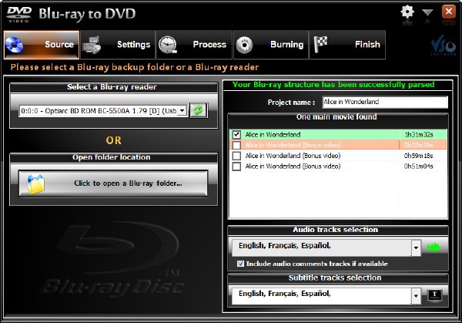This screenshot has width=462, height=323.
Task: Open the Finish tab
Action: tap(347, 45)
